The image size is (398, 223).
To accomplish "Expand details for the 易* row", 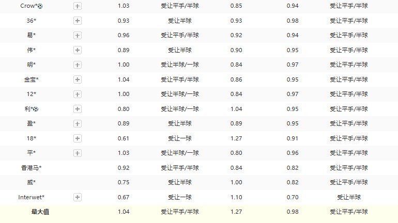I will [78, 36].
